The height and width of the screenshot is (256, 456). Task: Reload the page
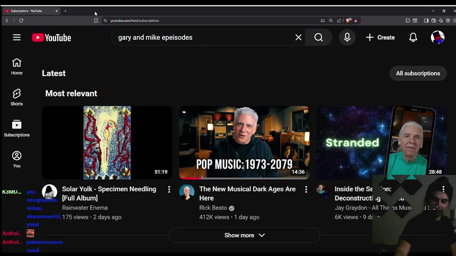21,21
